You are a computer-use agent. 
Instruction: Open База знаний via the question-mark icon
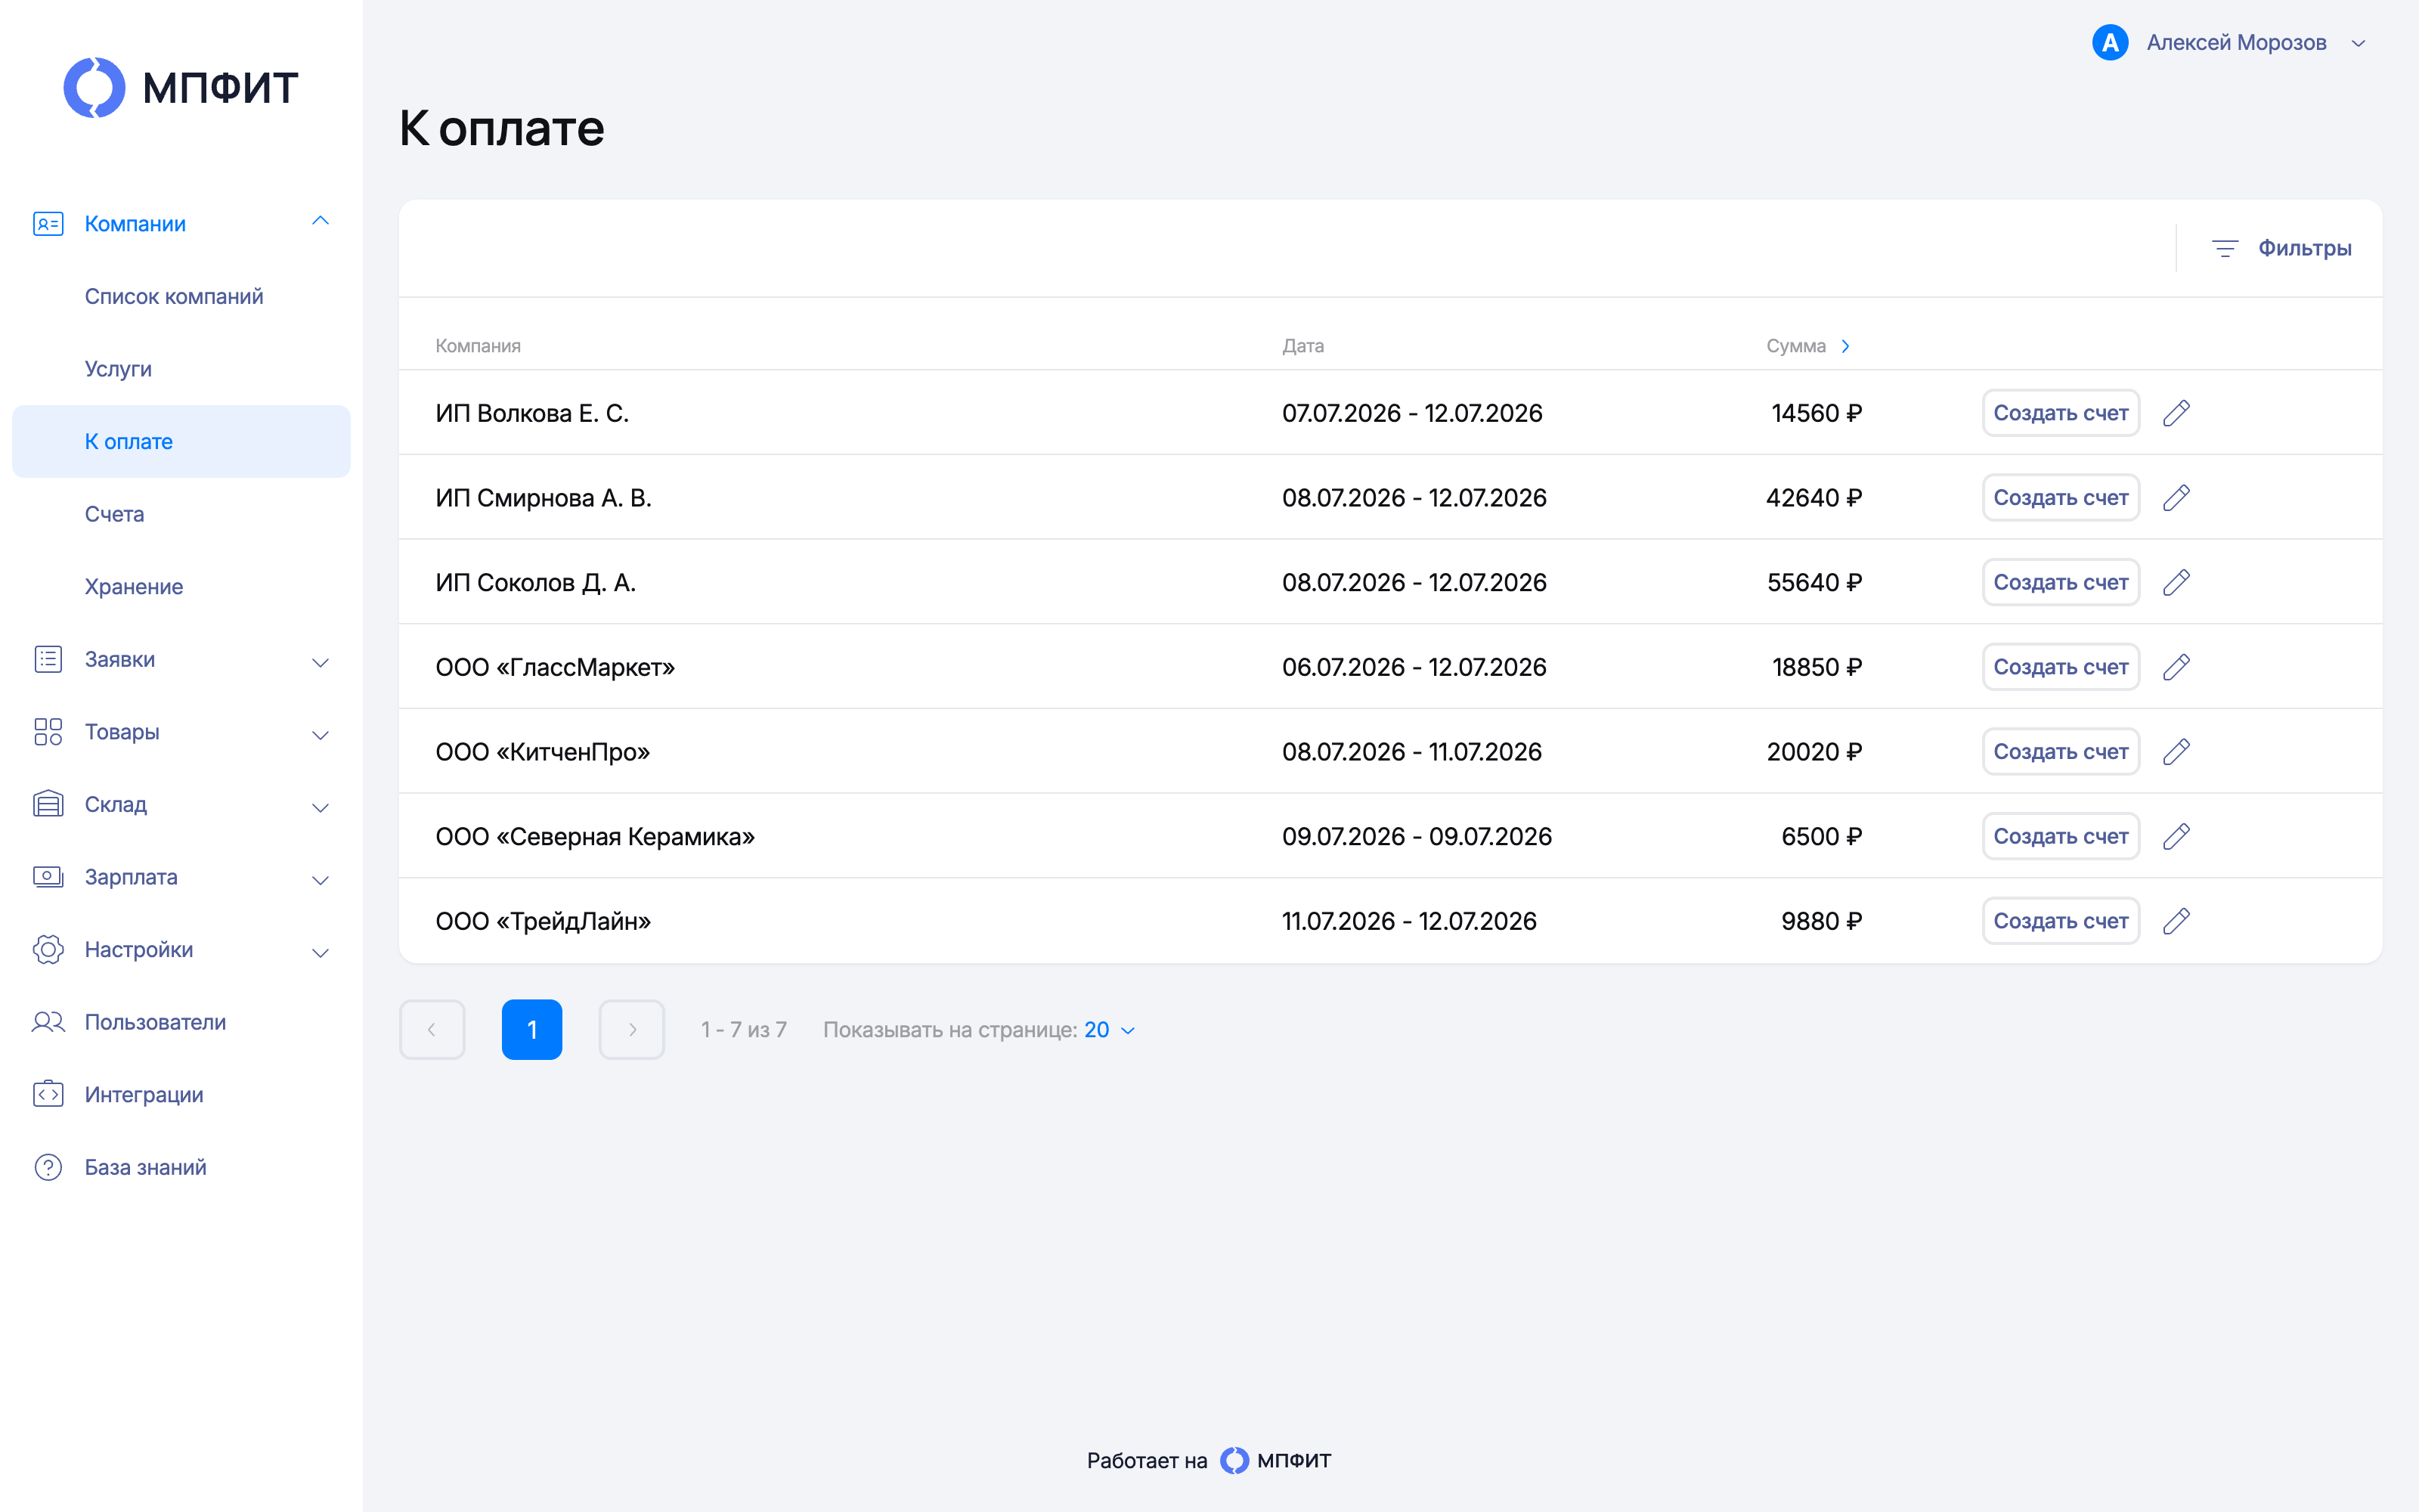tap(48, 1167)
